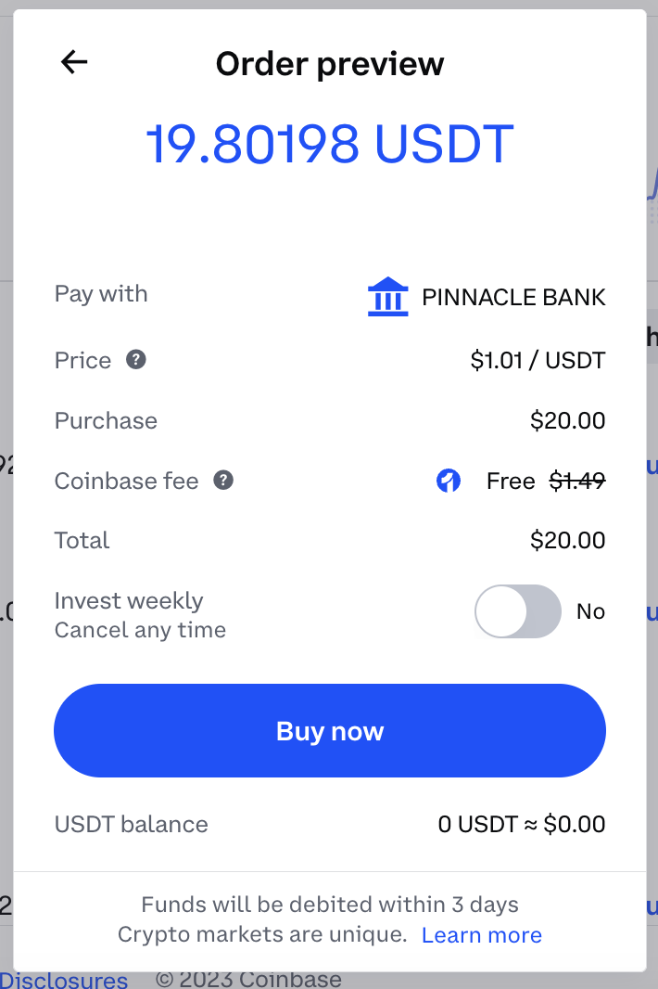Click the No label beside the toggle
The width and height of the screenshot is (658, 989).
590,611
